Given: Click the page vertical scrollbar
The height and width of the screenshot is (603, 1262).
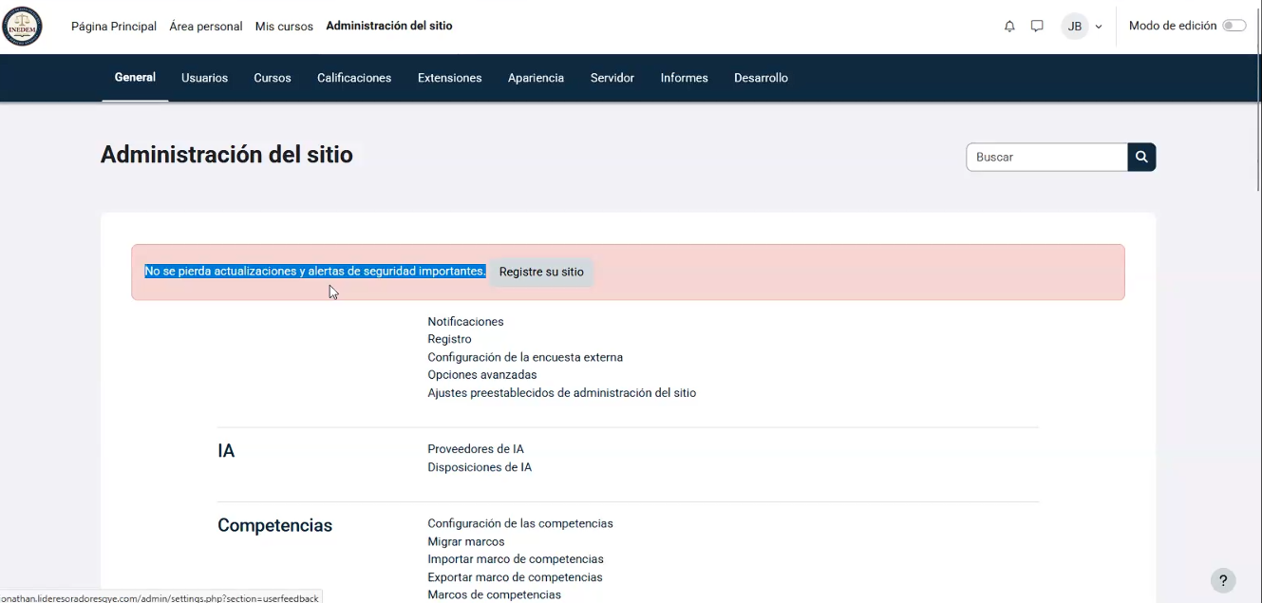Looking at the screenshot, I should [1257, 285].
